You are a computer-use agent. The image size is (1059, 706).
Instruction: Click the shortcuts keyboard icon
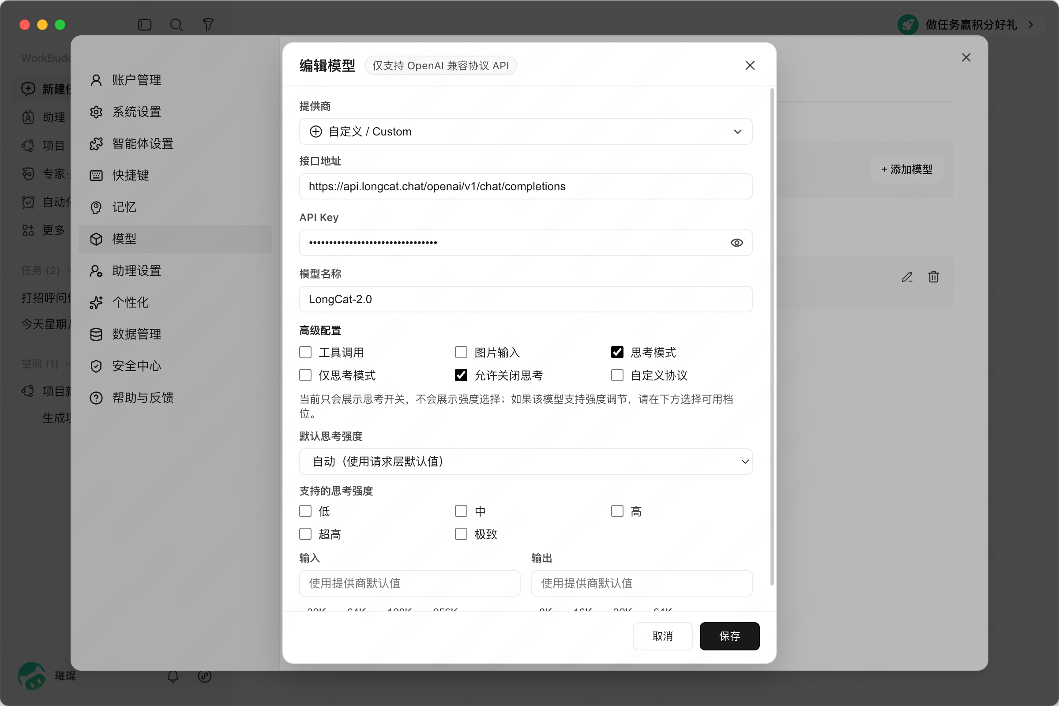tap(96, 176)
